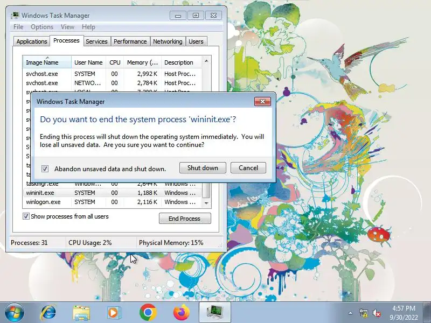Sort by Description column header

[x=182, y=62]
